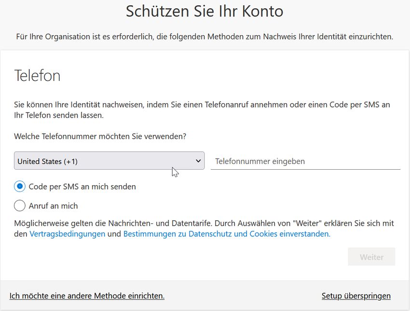Click 'Ich möchte eine andere Methode einrichten'
Viewport: 410px width, 311px height.
[87, 296]
